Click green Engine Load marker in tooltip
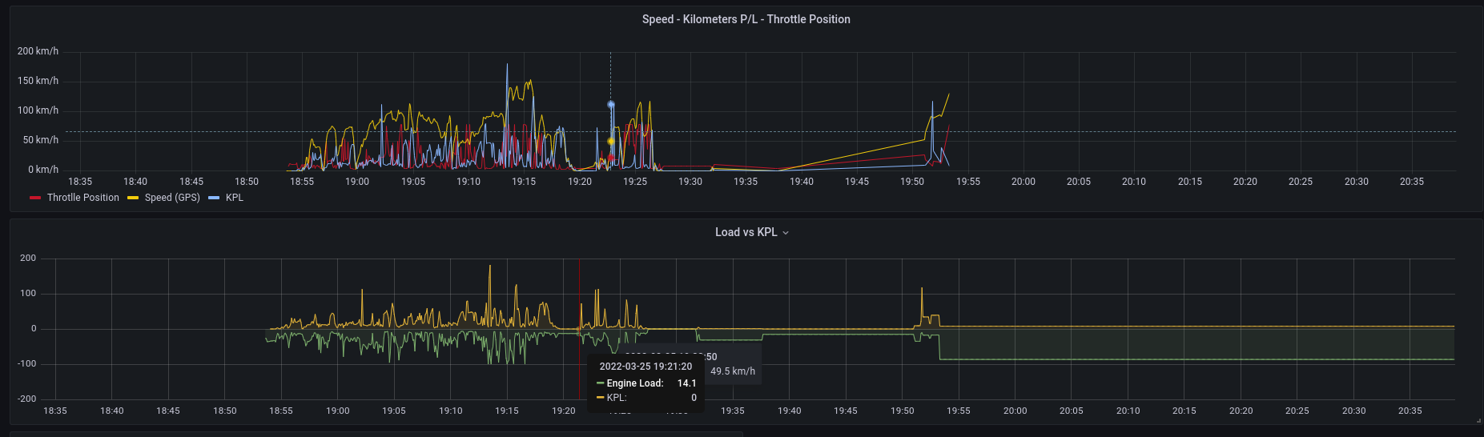The width and height of the screenshot is (1484, 437). 601,383
